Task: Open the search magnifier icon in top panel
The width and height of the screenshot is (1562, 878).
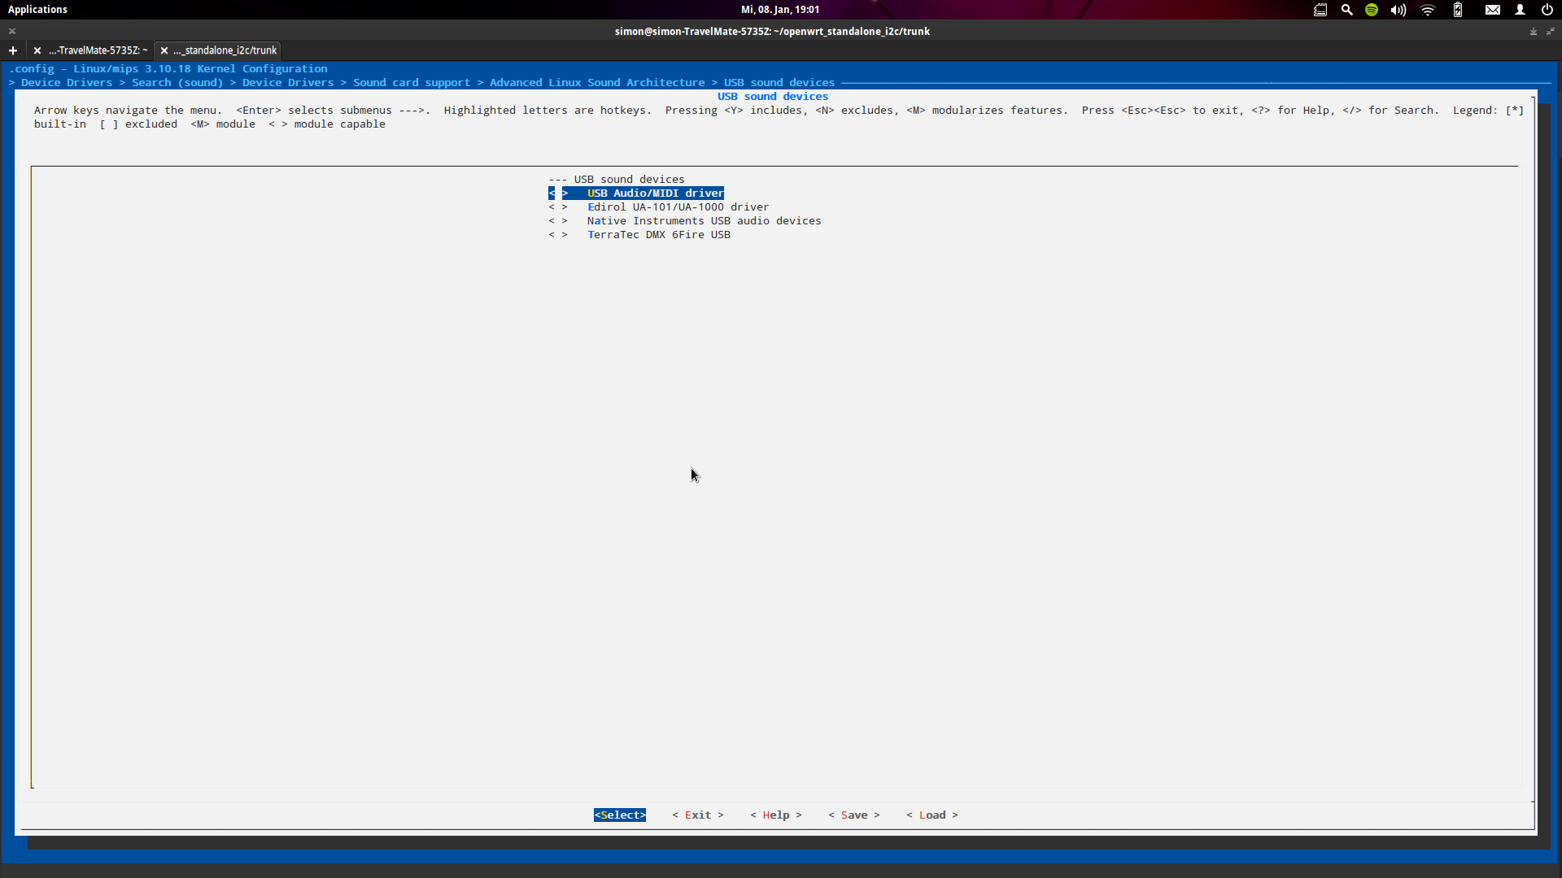Action: pyautogui.click(x=1346, y=10)
